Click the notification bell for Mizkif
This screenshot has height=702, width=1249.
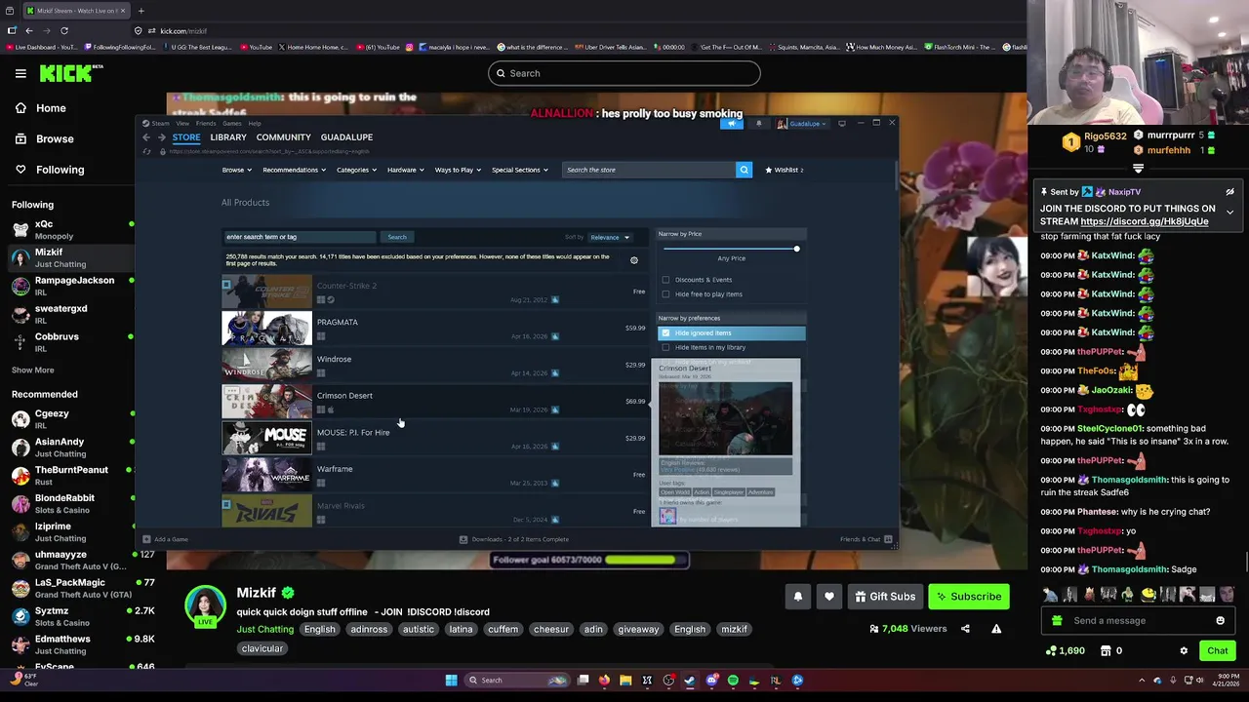tap(797, 597)
